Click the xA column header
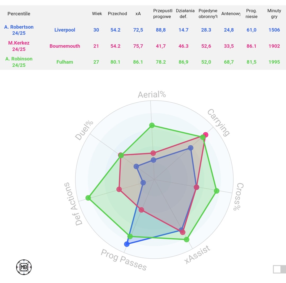 point(138,14)
